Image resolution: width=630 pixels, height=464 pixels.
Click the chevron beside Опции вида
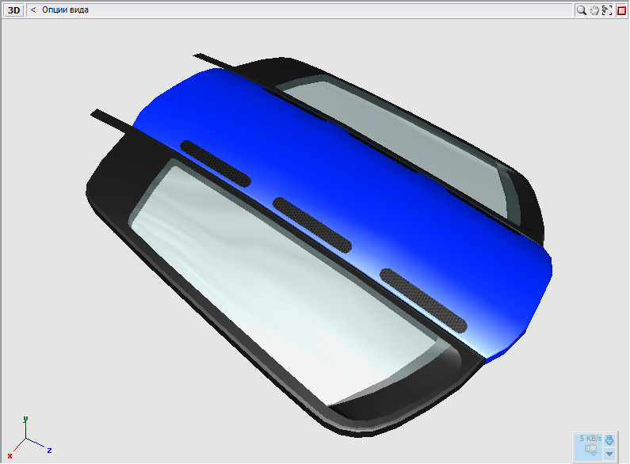pyautogui.click(x=33, y=10)
